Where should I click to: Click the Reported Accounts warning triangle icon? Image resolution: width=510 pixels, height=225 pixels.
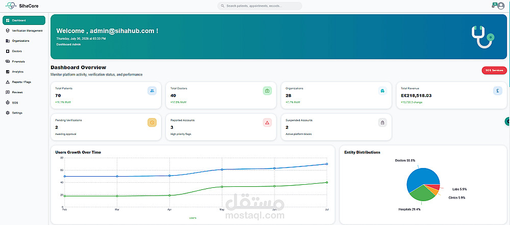pos(267,122)
